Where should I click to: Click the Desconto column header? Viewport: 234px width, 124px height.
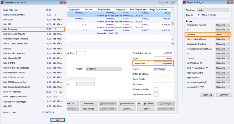point(123,9)
